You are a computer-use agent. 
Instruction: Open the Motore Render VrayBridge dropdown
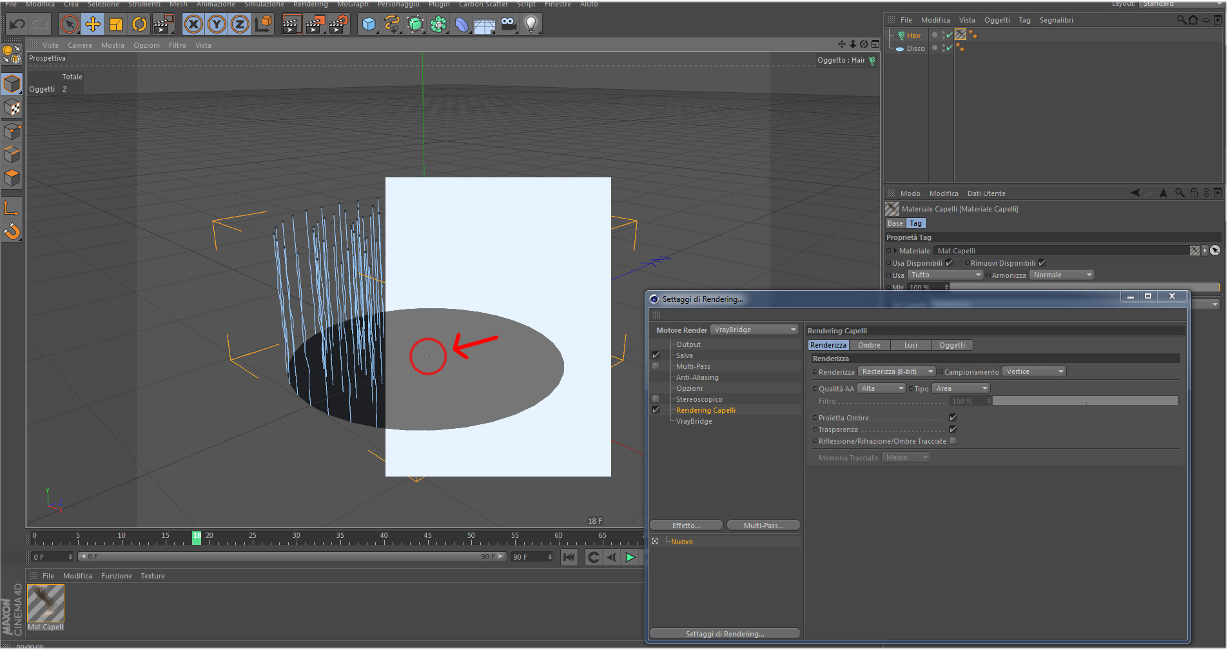[x=755, y=330]
